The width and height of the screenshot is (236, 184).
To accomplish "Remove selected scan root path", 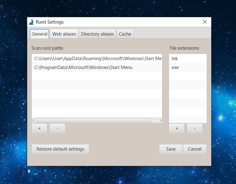I will 57,128.
